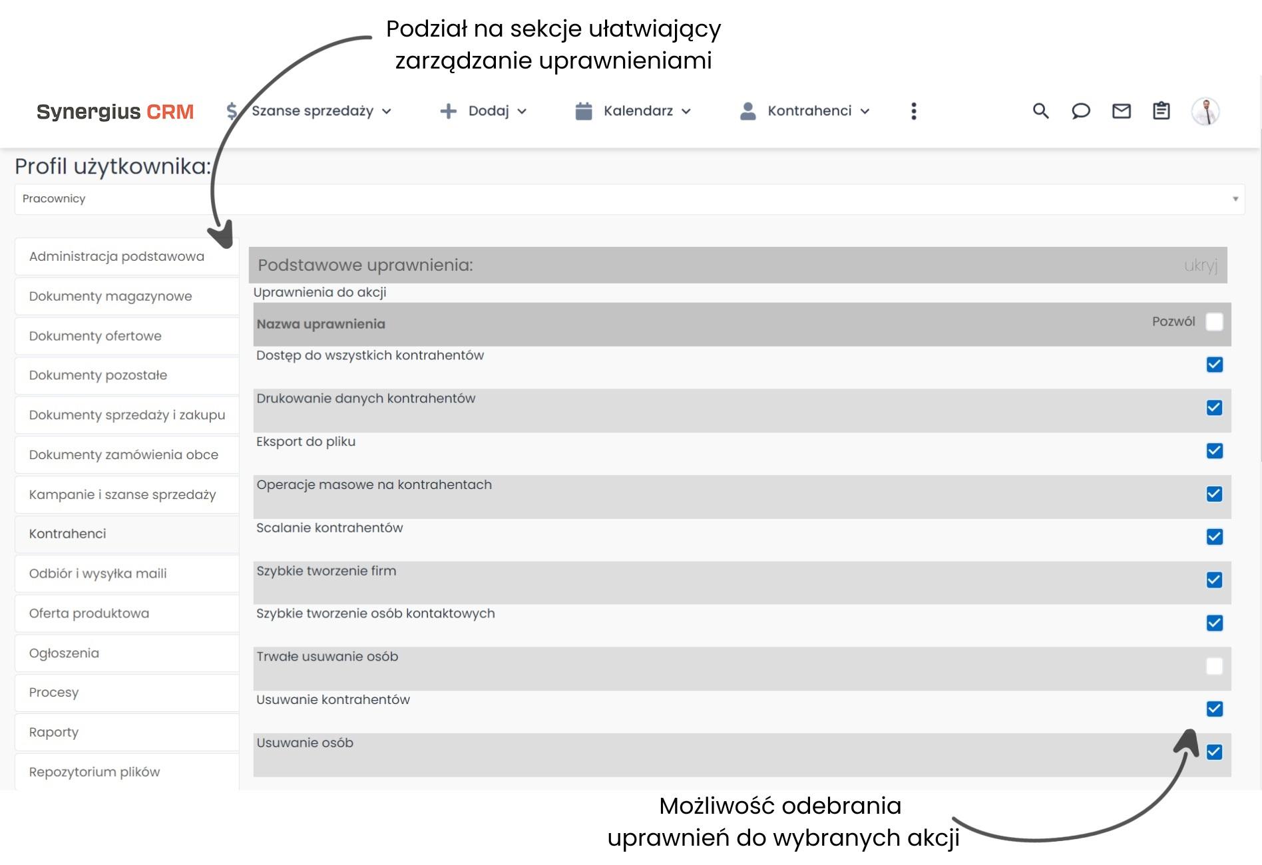The width and height of the screenshot is (1262, 865).
Task: Open the three-dot overflow menu
Action: coord(914,111)
